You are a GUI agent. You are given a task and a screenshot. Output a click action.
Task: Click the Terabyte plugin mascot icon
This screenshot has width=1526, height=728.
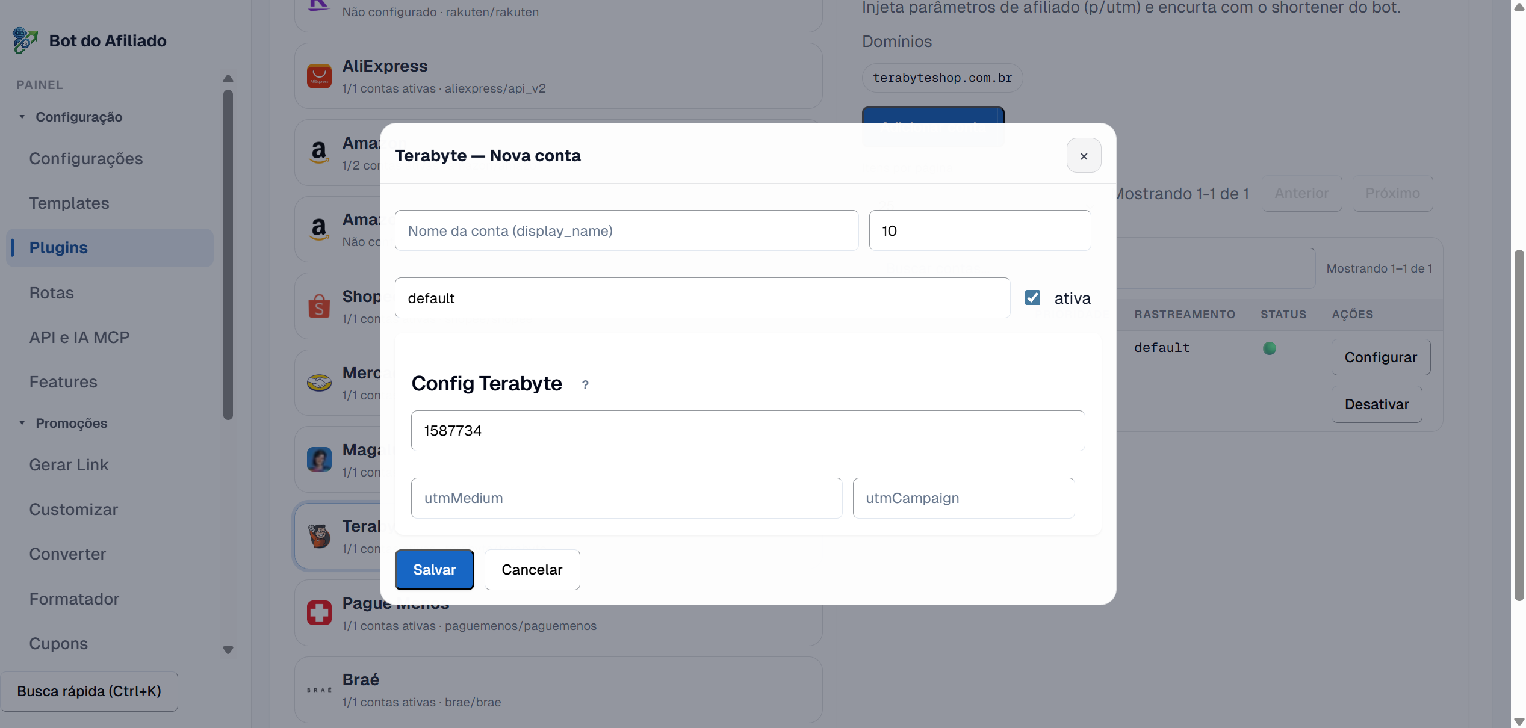pyautogui.click(x=319, y=536)
